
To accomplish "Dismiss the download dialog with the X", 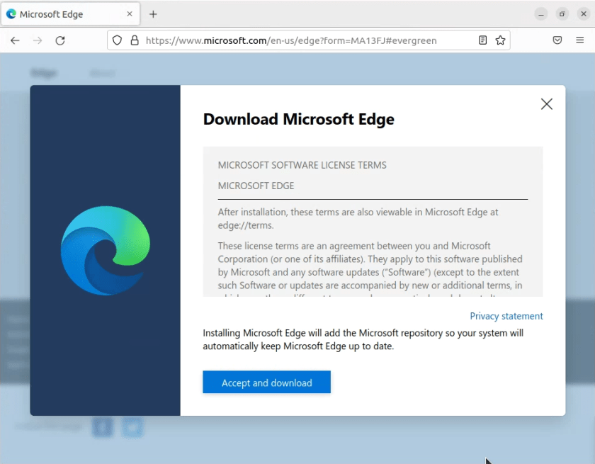I will (546, 103).
